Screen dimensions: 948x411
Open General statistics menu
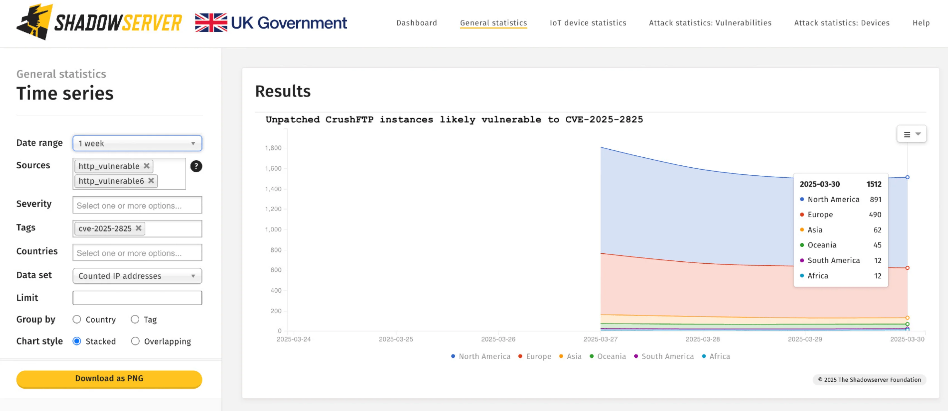tap(493, 23)
